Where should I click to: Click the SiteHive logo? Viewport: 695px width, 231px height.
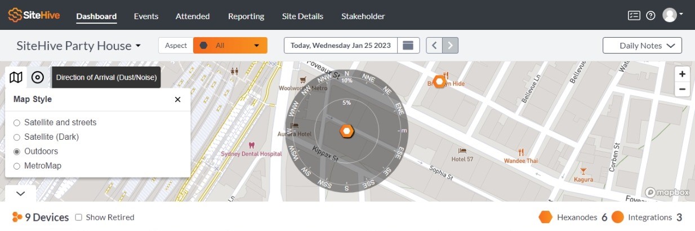[34, 15]
